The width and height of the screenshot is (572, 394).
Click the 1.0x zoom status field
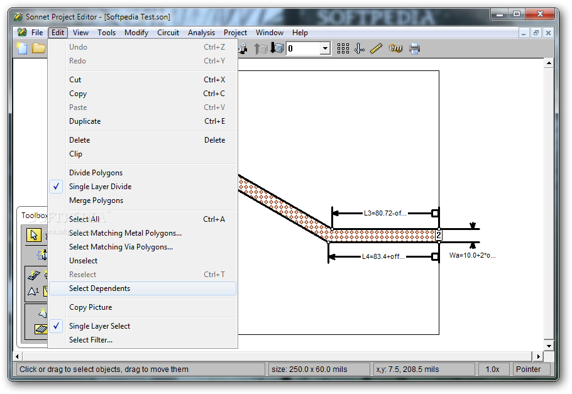pyautogui.click(x=492, y=369)
